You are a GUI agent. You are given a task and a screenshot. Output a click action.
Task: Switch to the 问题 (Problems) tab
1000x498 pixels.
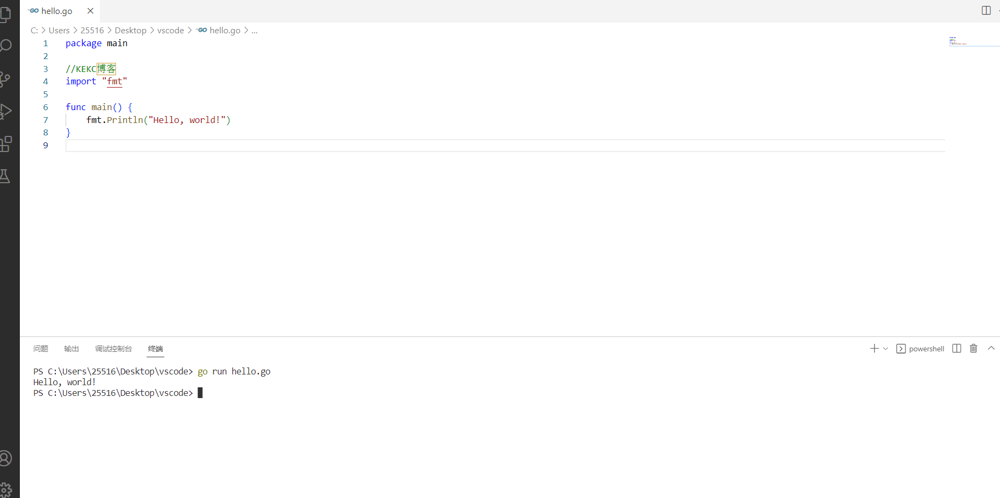tap(41, 349)
